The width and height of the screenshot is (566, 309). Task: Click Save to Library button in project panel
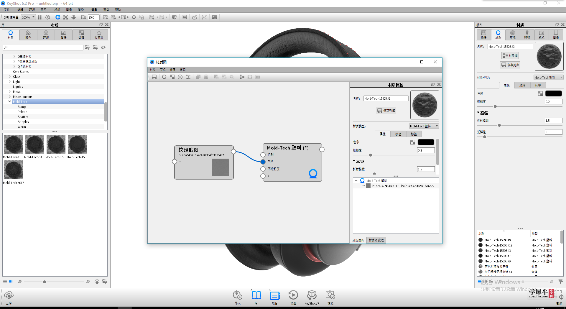[x=510, y=65]
